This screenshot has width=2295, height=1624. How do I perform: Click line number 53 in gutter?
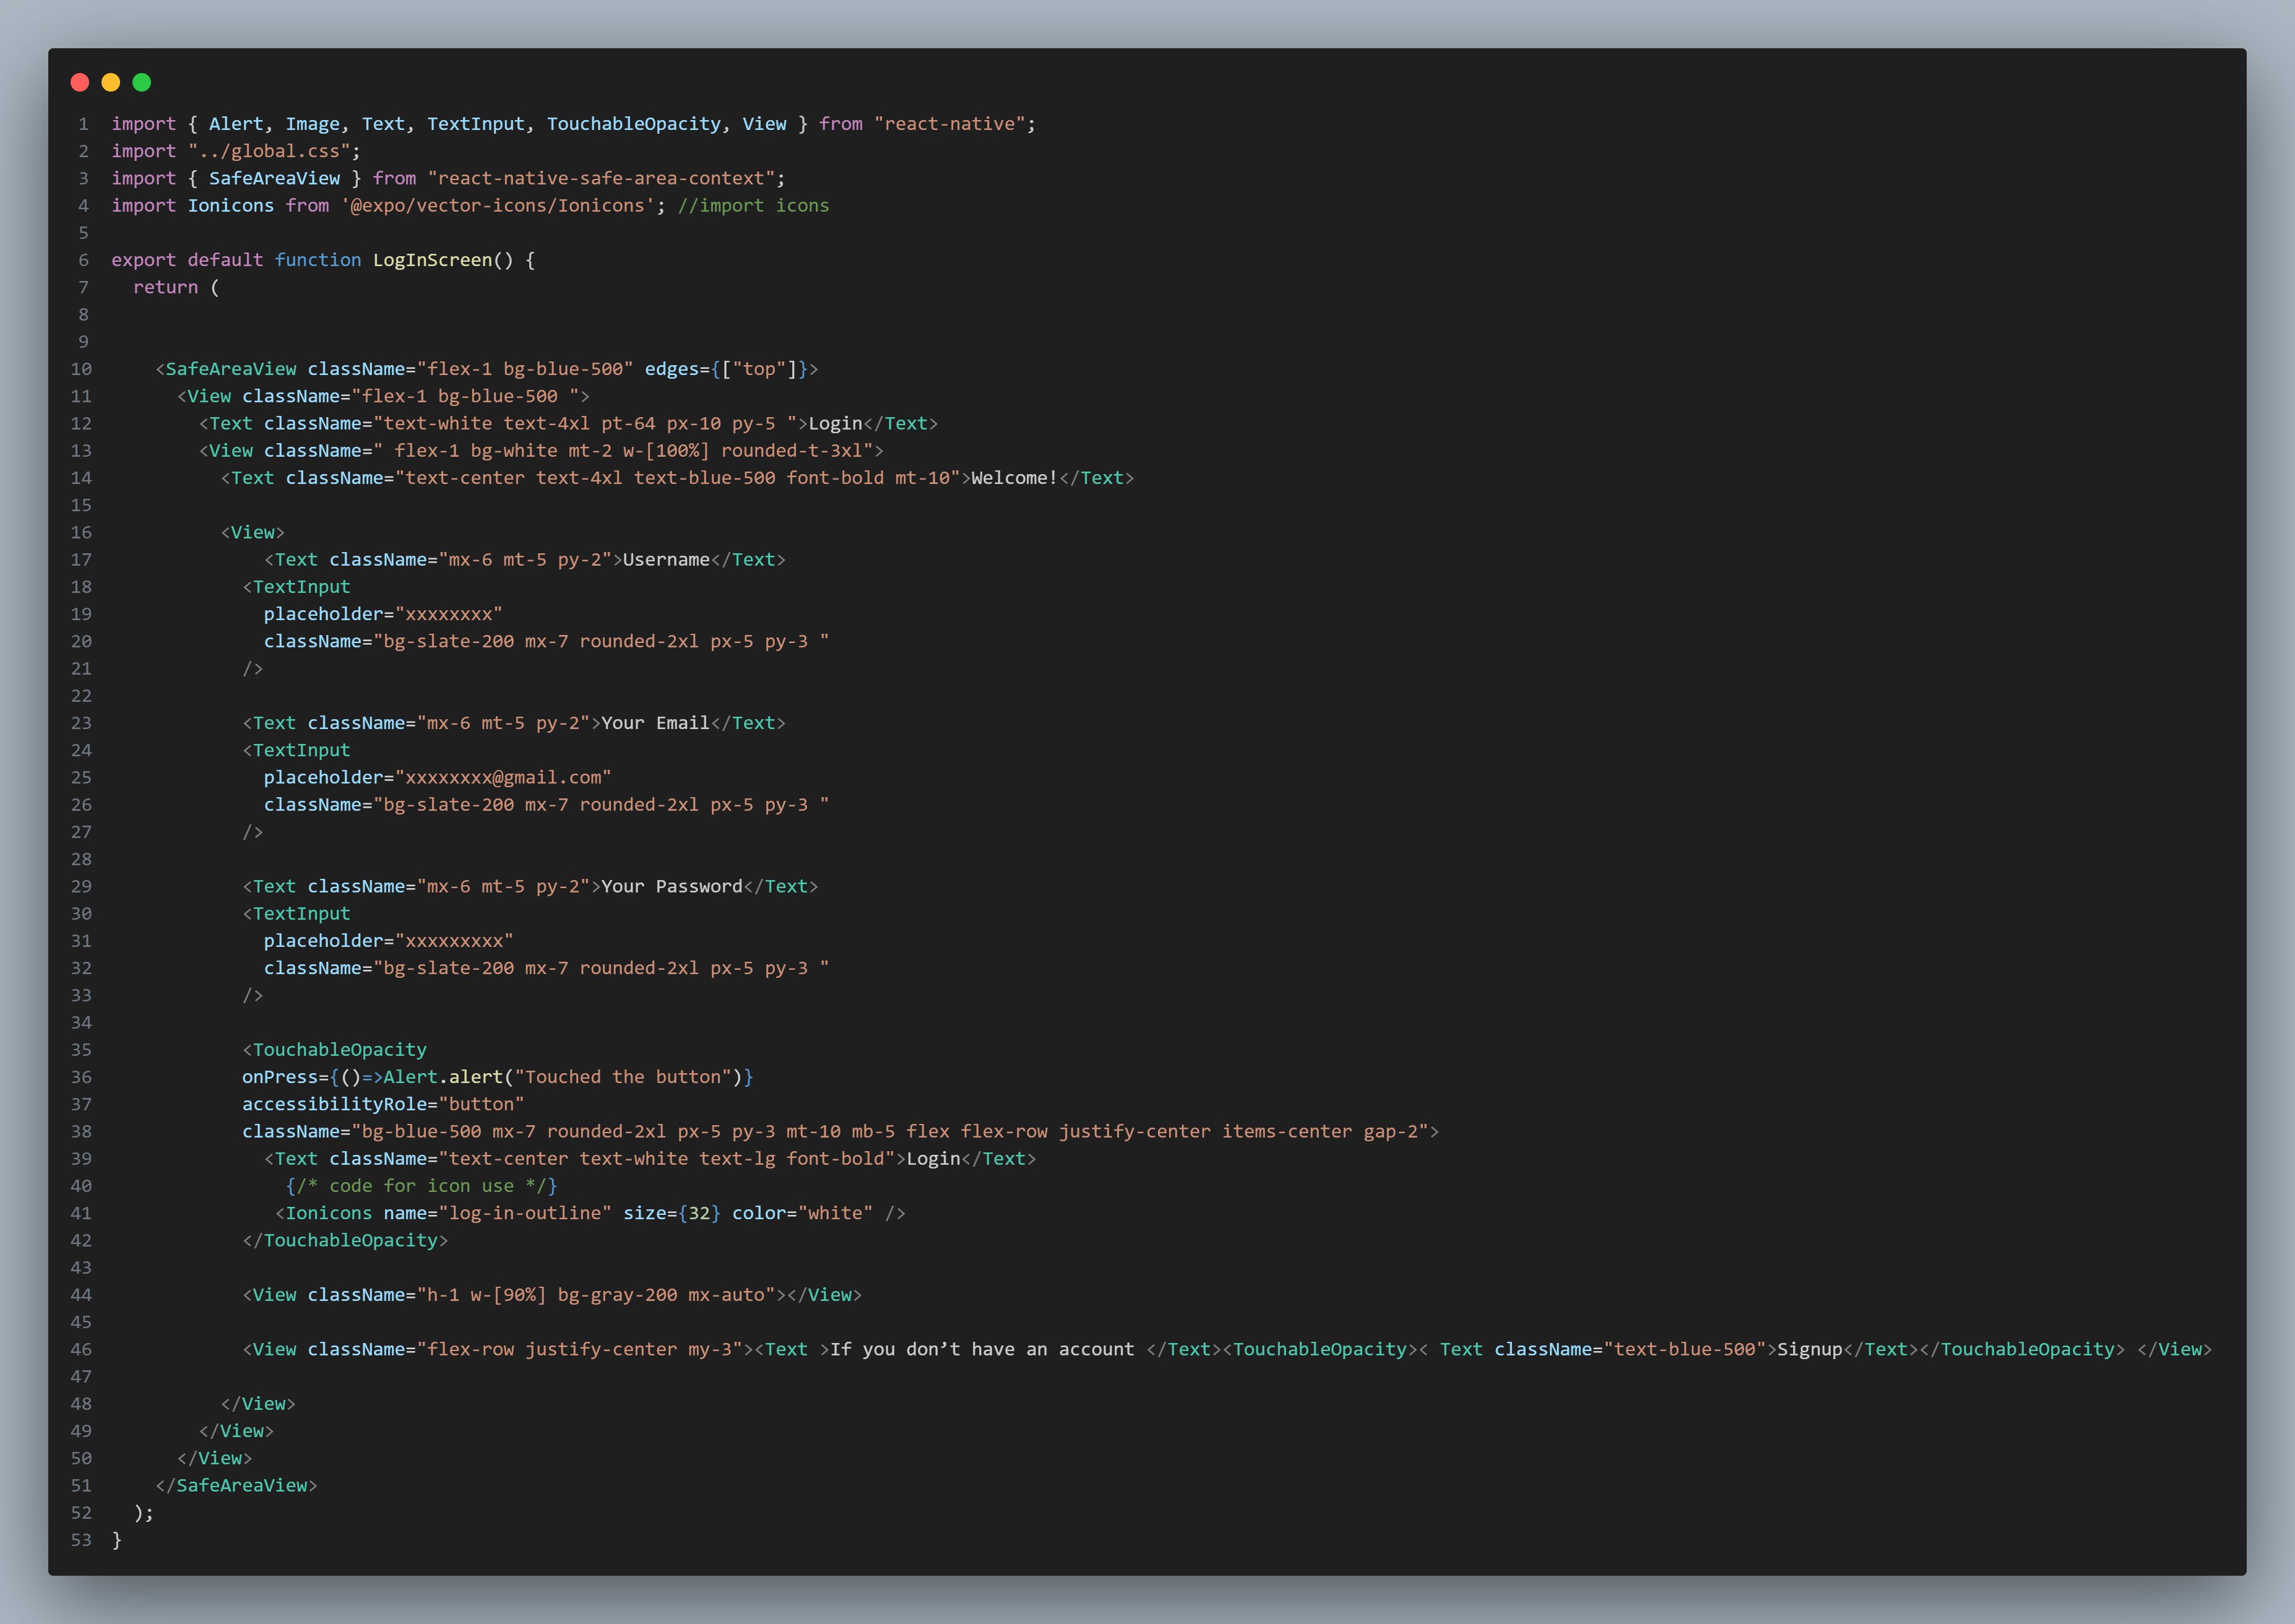[81, 1540]
